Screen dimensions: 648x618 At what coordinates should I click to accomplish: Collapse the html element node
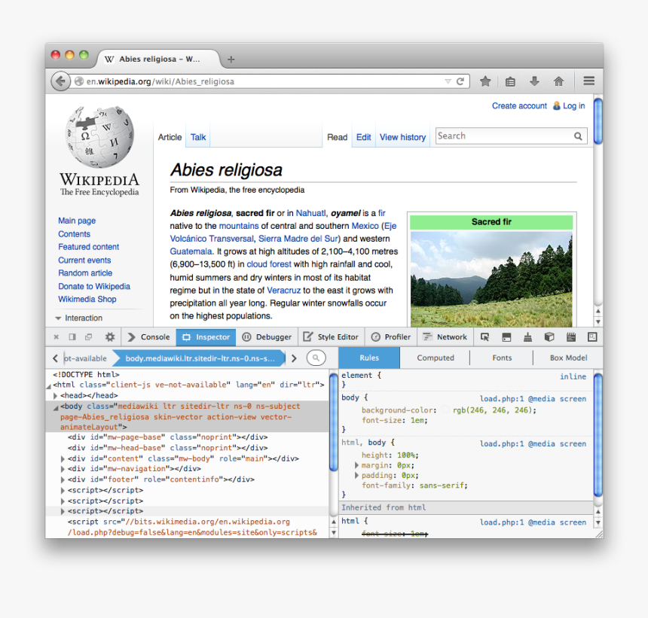coord(48,385)
